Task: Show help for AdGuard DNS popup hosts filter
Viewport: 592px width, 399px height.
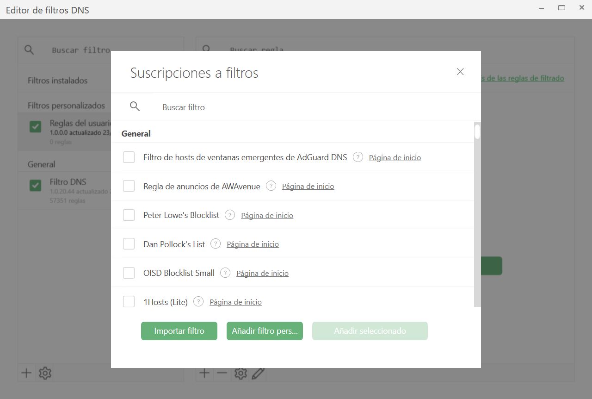Action: point(358,157)
